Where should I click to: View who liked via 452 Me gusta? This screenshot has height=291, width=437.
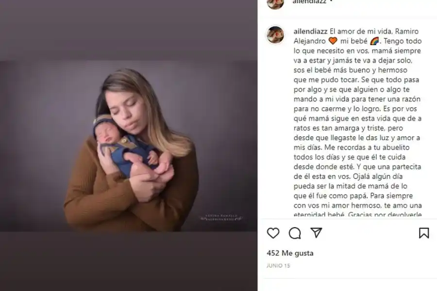point(290,253)
